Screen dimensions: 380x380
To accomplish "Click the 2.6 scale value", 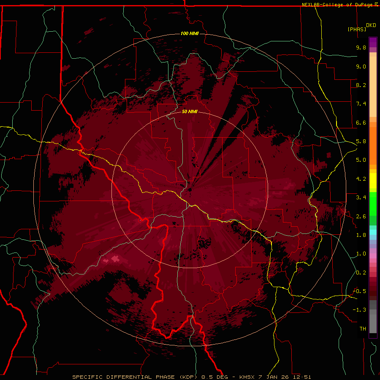I will [361, 217].
